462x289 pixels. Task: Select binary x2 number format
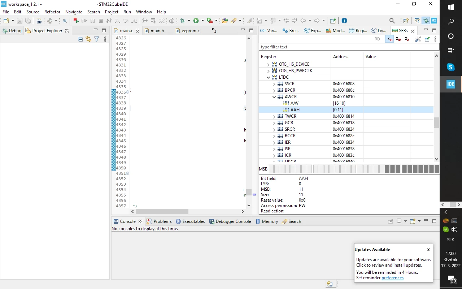pyautogui.click(x=407, y=39)
